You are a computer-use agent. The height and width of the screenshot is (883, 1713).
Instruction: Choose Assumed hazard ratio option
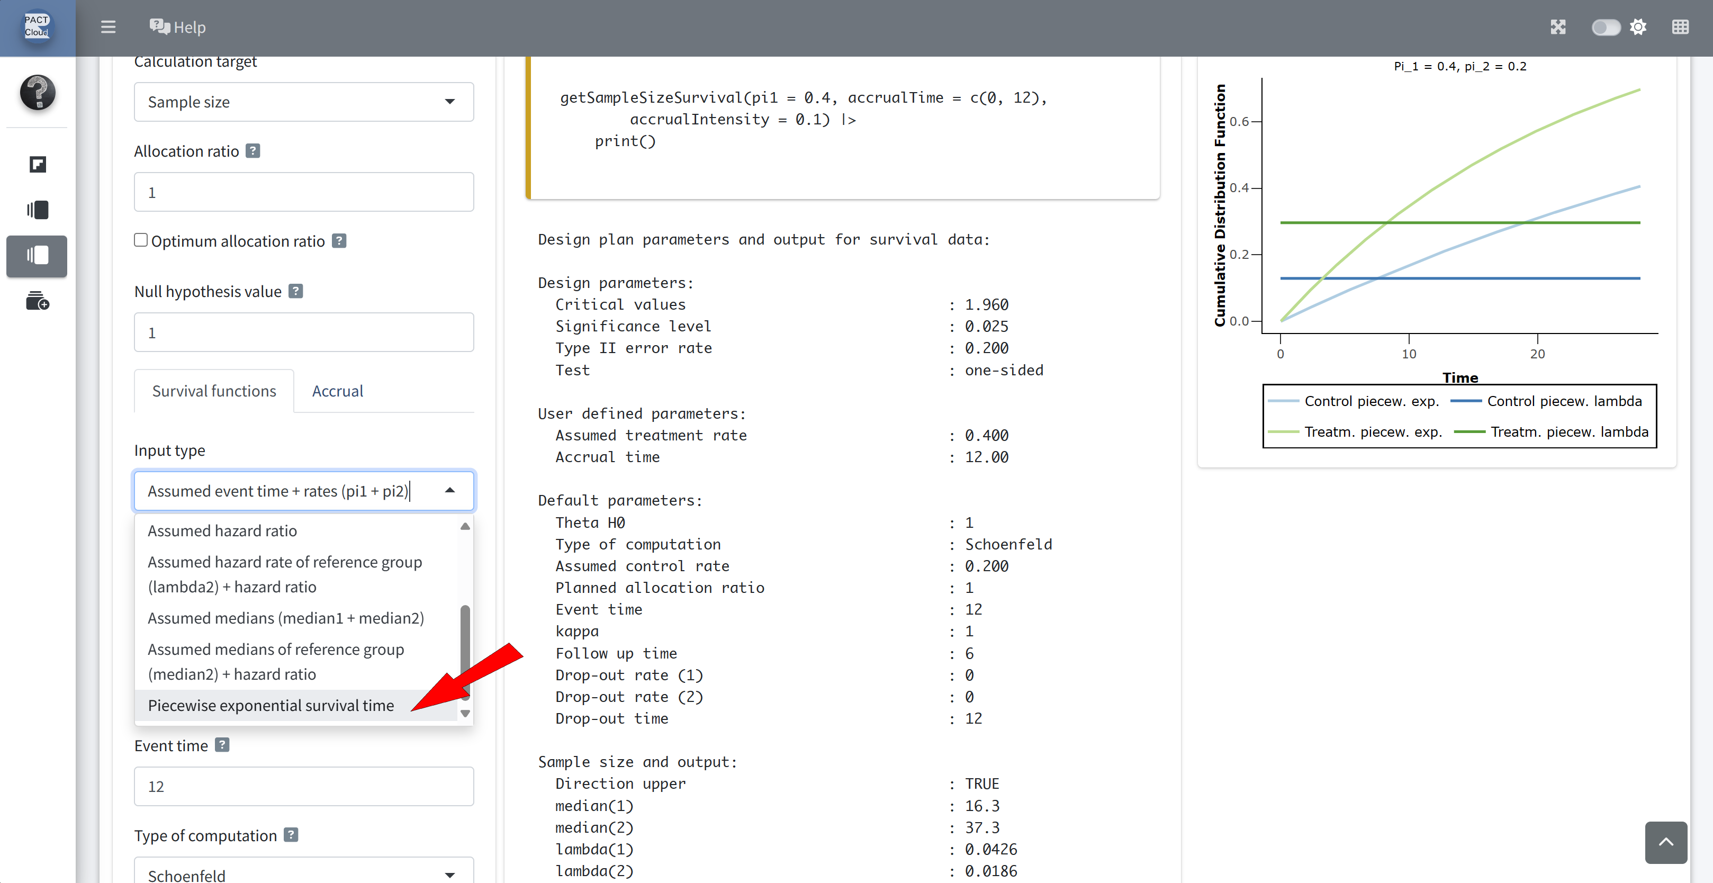click(x=222, y=530)
